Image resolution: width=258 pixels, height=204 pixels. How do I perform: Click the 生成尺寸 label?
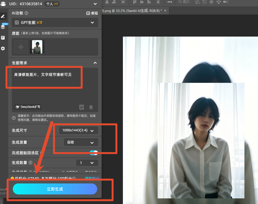[x=20, y=130]
